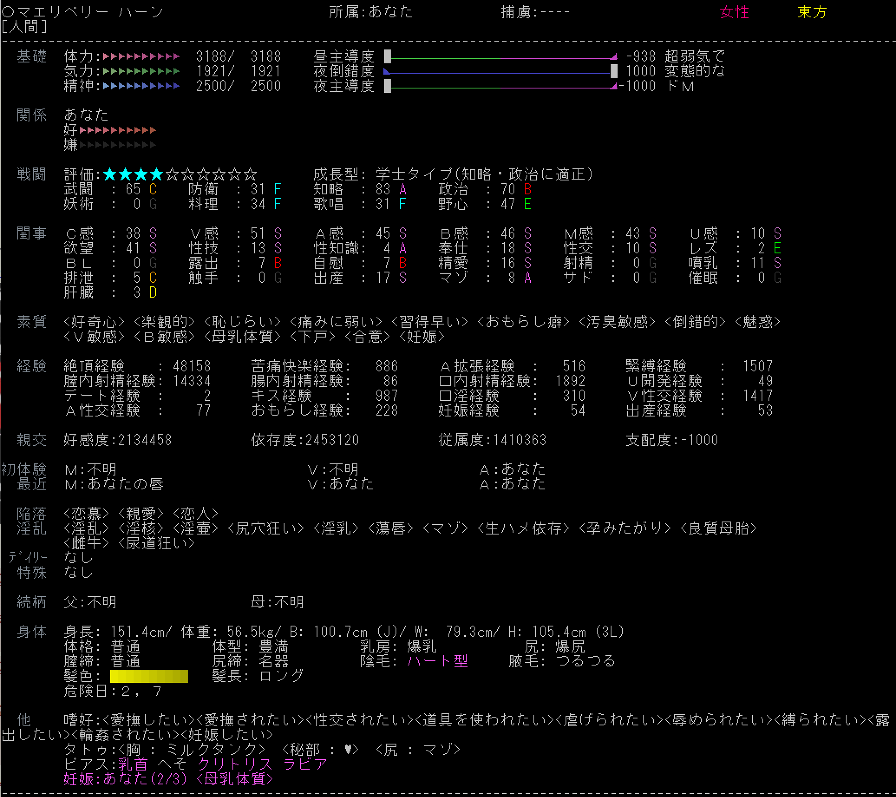Click the 夜主導度 slider handle
896x797 pixels.
(x=388, y=86)
